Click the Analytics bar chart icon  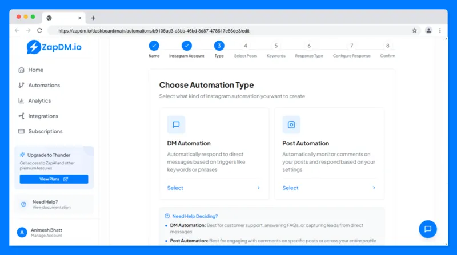pos(21,101)
